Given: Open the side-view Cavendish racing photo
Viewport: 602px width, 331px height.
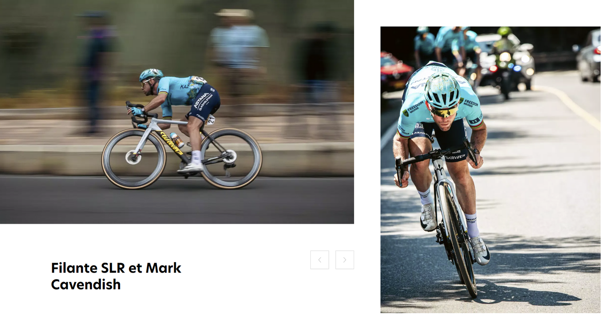Looking at the screenshot, I should 177,112.
